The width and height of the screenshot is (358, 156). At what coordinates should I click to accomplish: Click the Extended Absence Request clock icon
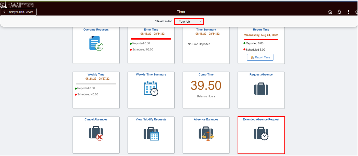[261, 133]
